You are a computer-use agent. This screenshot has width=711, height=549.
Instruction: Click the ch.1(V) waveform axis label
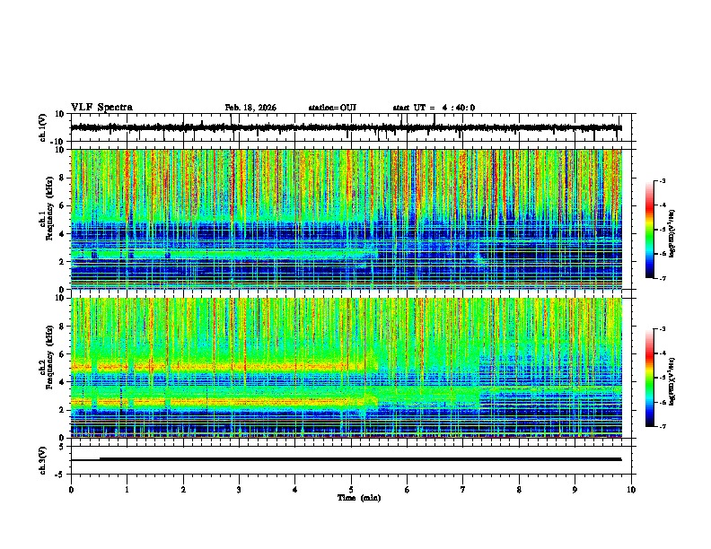click(x=43, y=127)
